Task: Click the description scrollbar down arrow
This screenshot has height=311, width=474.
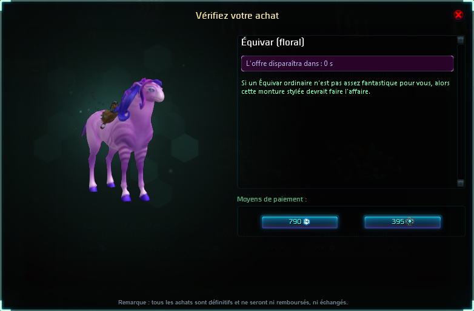Action: (x=461, y=183)
